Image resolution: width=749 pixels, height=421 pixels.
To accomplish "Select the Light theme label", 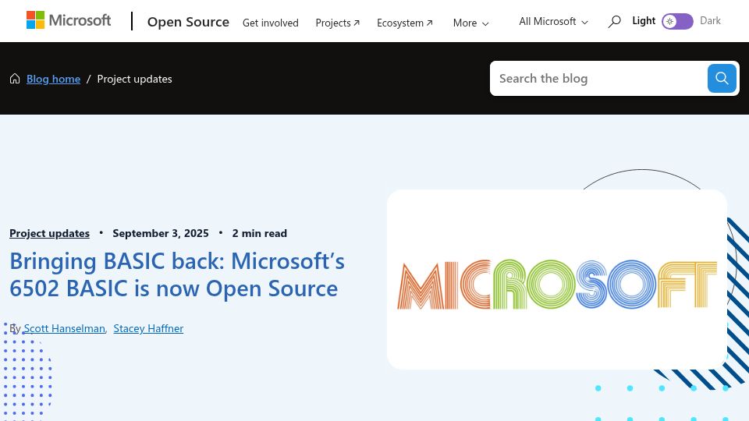I will pos(644,20).
